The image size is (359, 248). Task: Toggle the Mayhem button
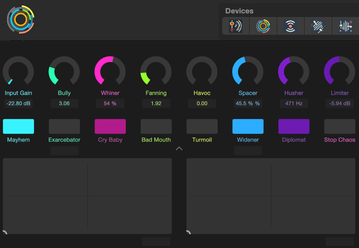(x=18, y=126)
